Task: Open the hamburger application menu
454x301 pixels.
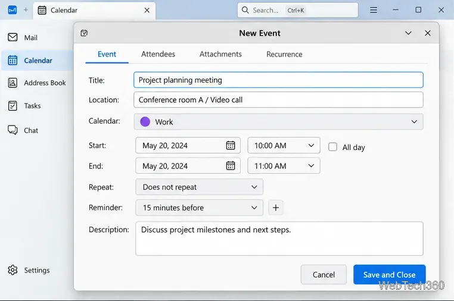Action: click(374, 10)
